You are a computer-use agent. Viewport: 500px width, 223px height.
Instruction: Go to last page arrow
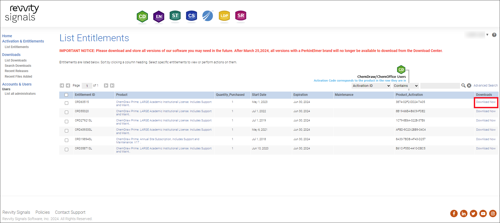tap(112, 86)
